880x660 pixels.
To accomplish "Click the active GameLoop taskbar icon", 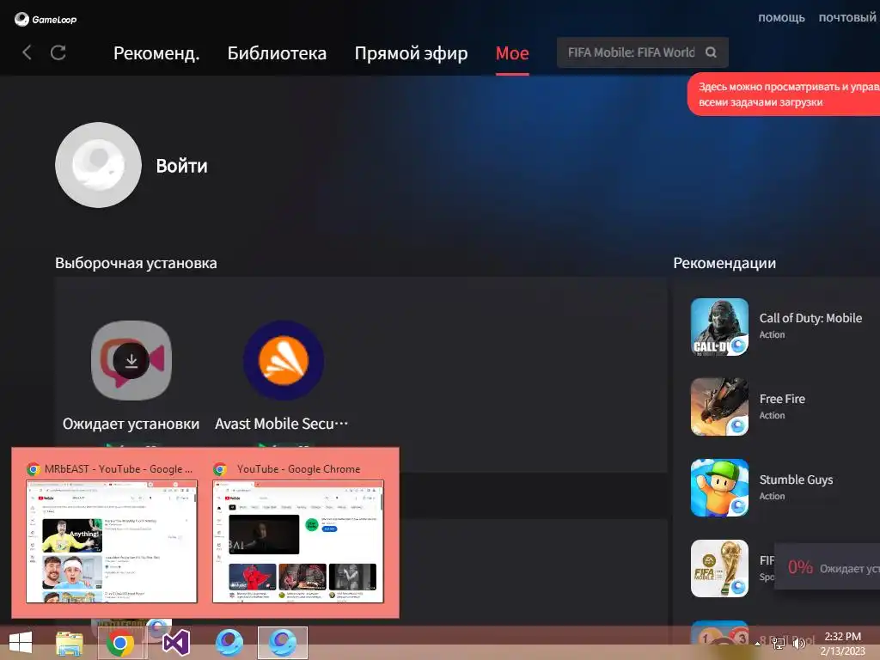I will (282, 643).
